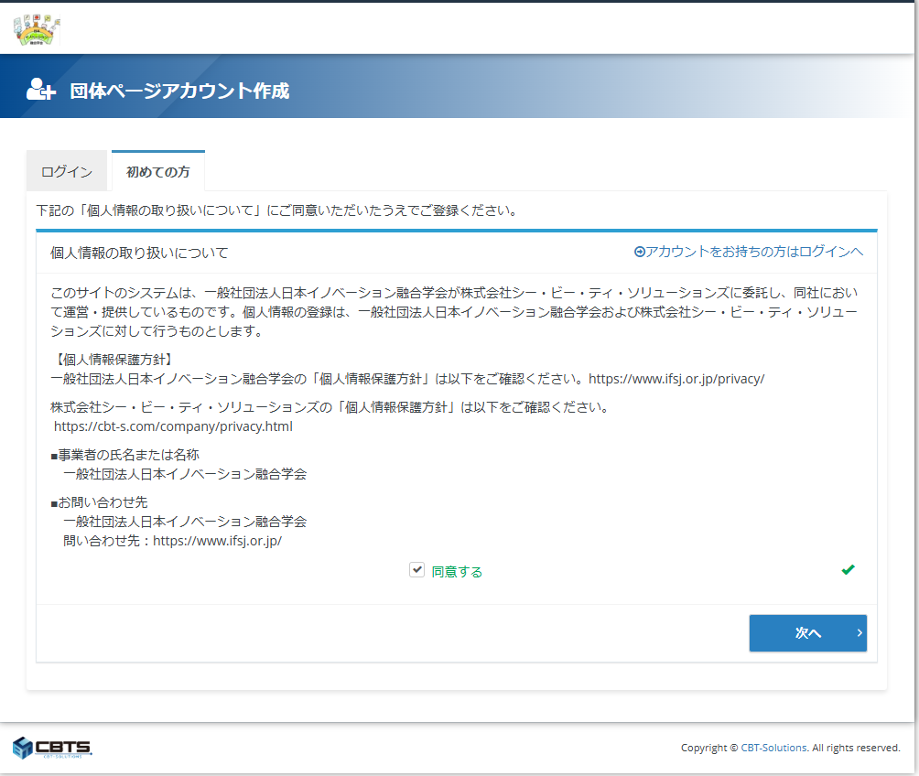Open the アカウントをお持ちの方はログインへ link
Image resolution: width=919 pixels, height=776 pixels.
click(x=754, y=252)
